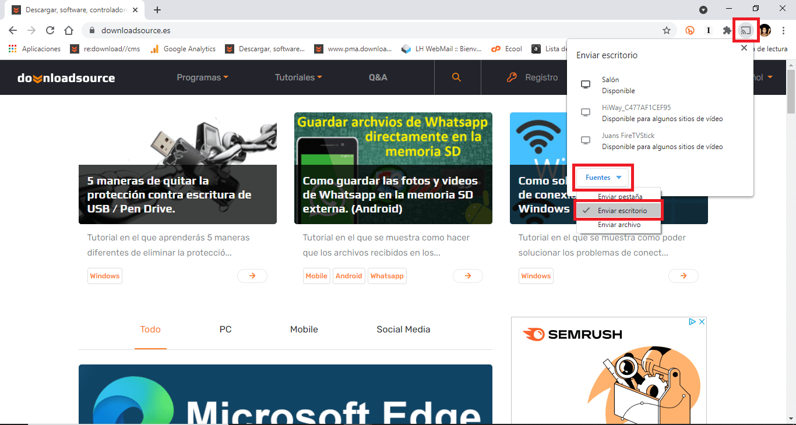Open the re:download//cms bookmark
Viewport: 796px width, 425px height.
(x=105, y=49)
